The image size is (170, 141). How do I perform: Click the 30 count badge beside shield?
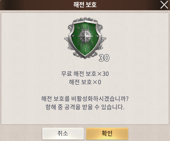click(x=104, y=58)
